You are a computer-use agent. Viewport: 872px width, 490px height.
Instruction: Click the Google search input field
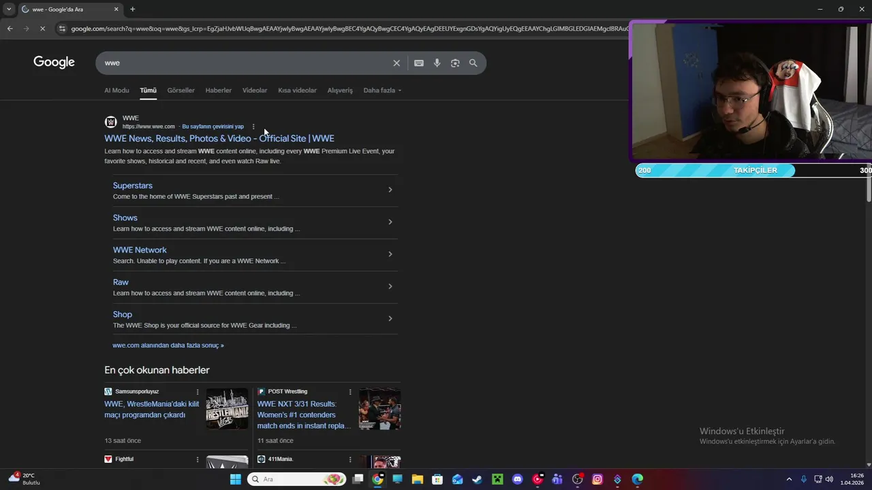(x=245, y=63)
